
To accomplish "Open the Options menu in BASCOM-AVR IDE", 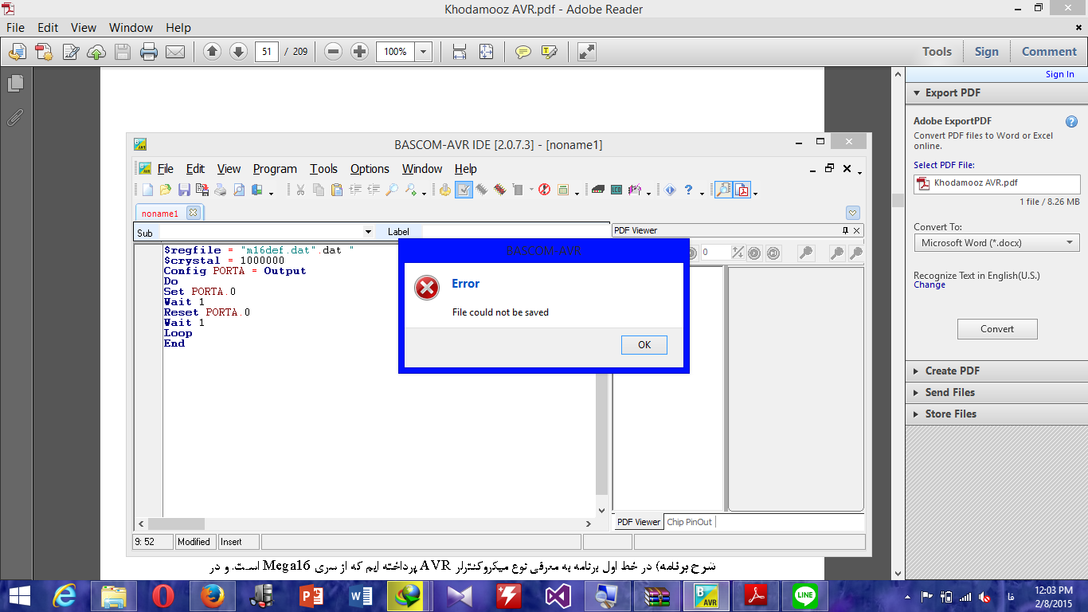I will tap(370, 169).
